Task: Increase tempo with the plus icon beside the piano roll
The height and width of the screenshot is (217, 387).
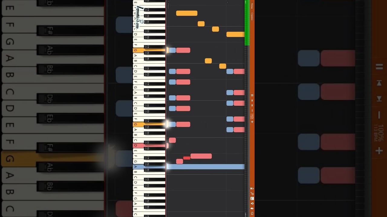Action: click(252, 122)
